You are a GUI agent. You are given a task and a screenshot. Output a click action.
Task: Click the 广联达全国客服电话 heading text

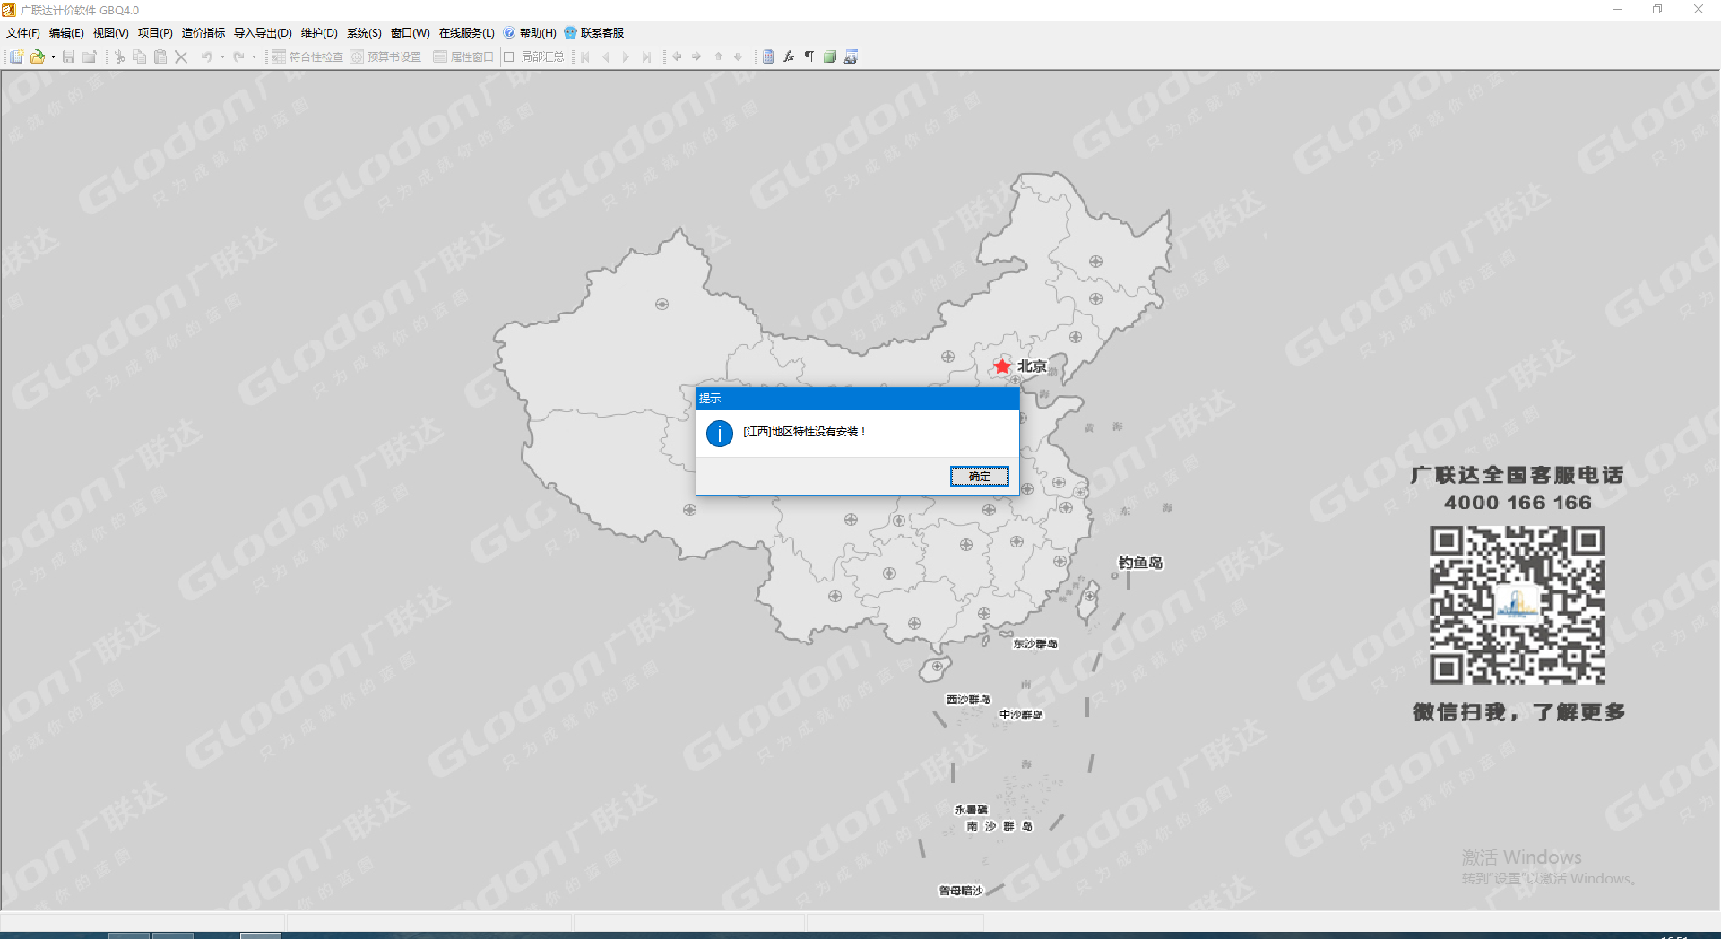(1517, 475)
